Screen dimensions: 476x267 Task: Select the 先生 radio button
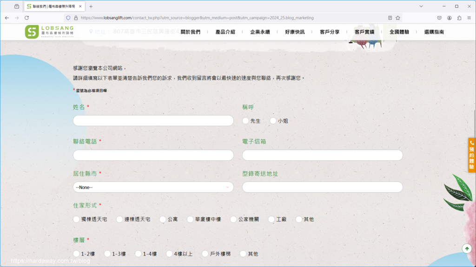(245, 121)
